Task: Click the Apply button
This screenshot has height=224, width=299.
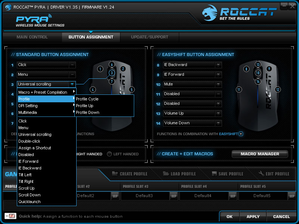Action: point(253,217)
